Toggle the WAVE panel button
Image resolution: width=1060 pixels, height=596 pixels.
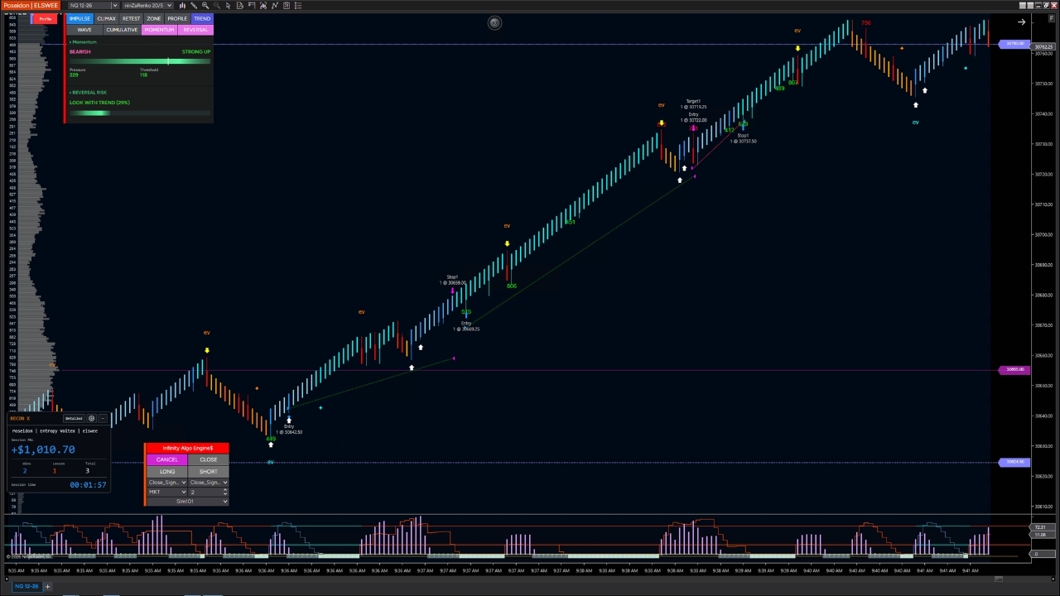[84, 30]
